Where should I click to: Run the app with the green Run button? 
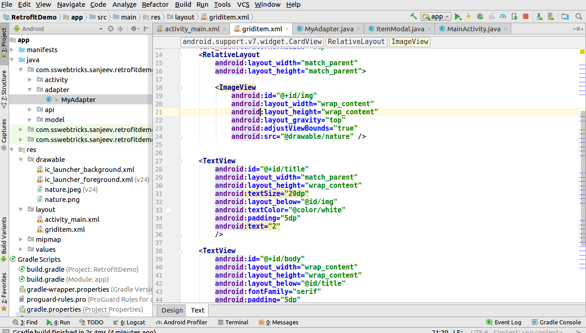click(x=457, y=16)
